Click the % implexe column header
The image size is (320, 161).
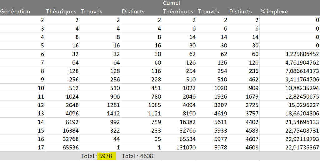pyautogui.click(x=274, y=12)
